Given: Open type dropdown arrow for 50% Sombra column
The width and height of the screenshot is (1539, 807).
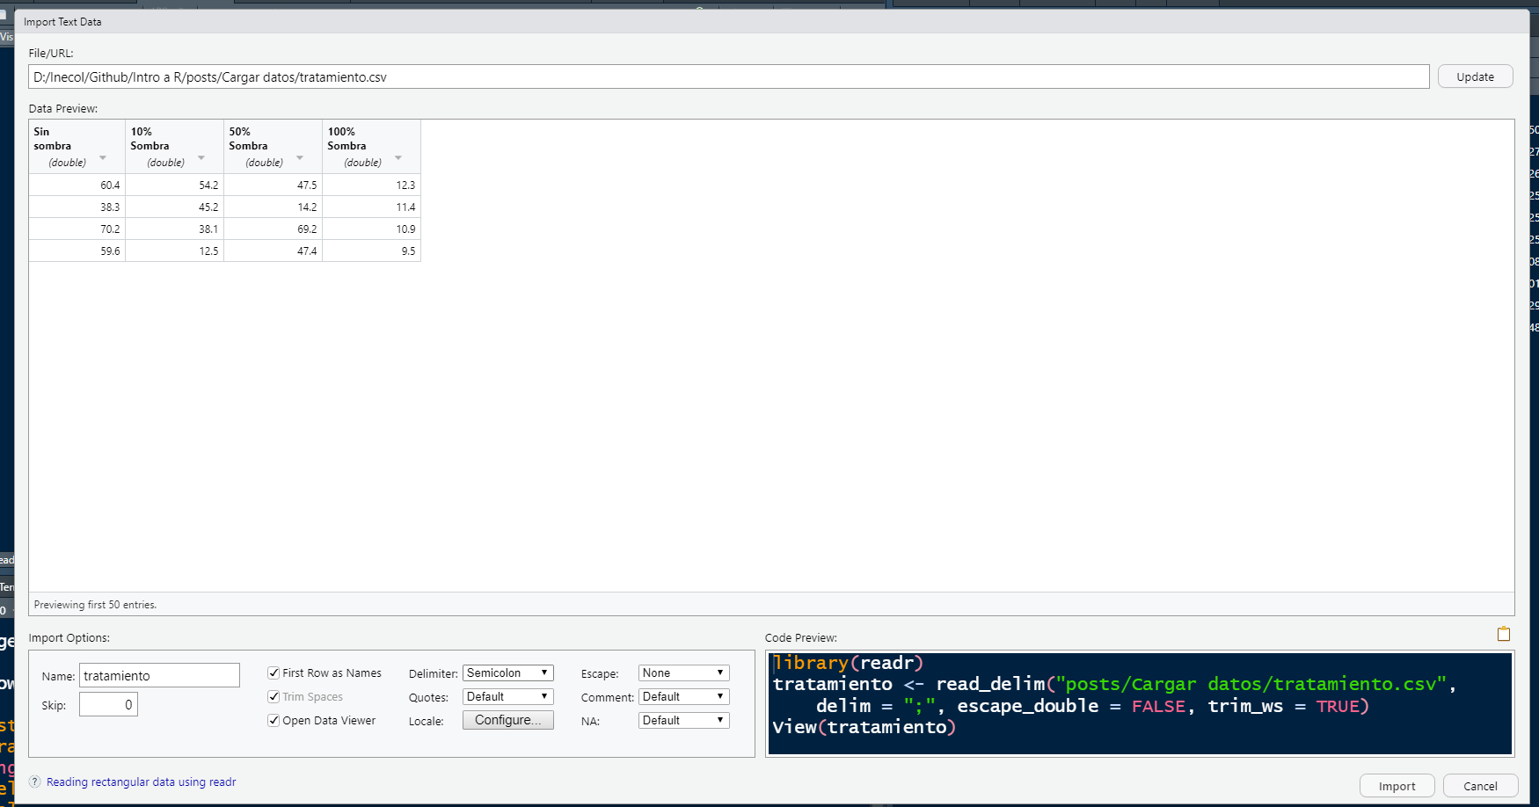Looking at the screenshot, I should tap(300, 158).
